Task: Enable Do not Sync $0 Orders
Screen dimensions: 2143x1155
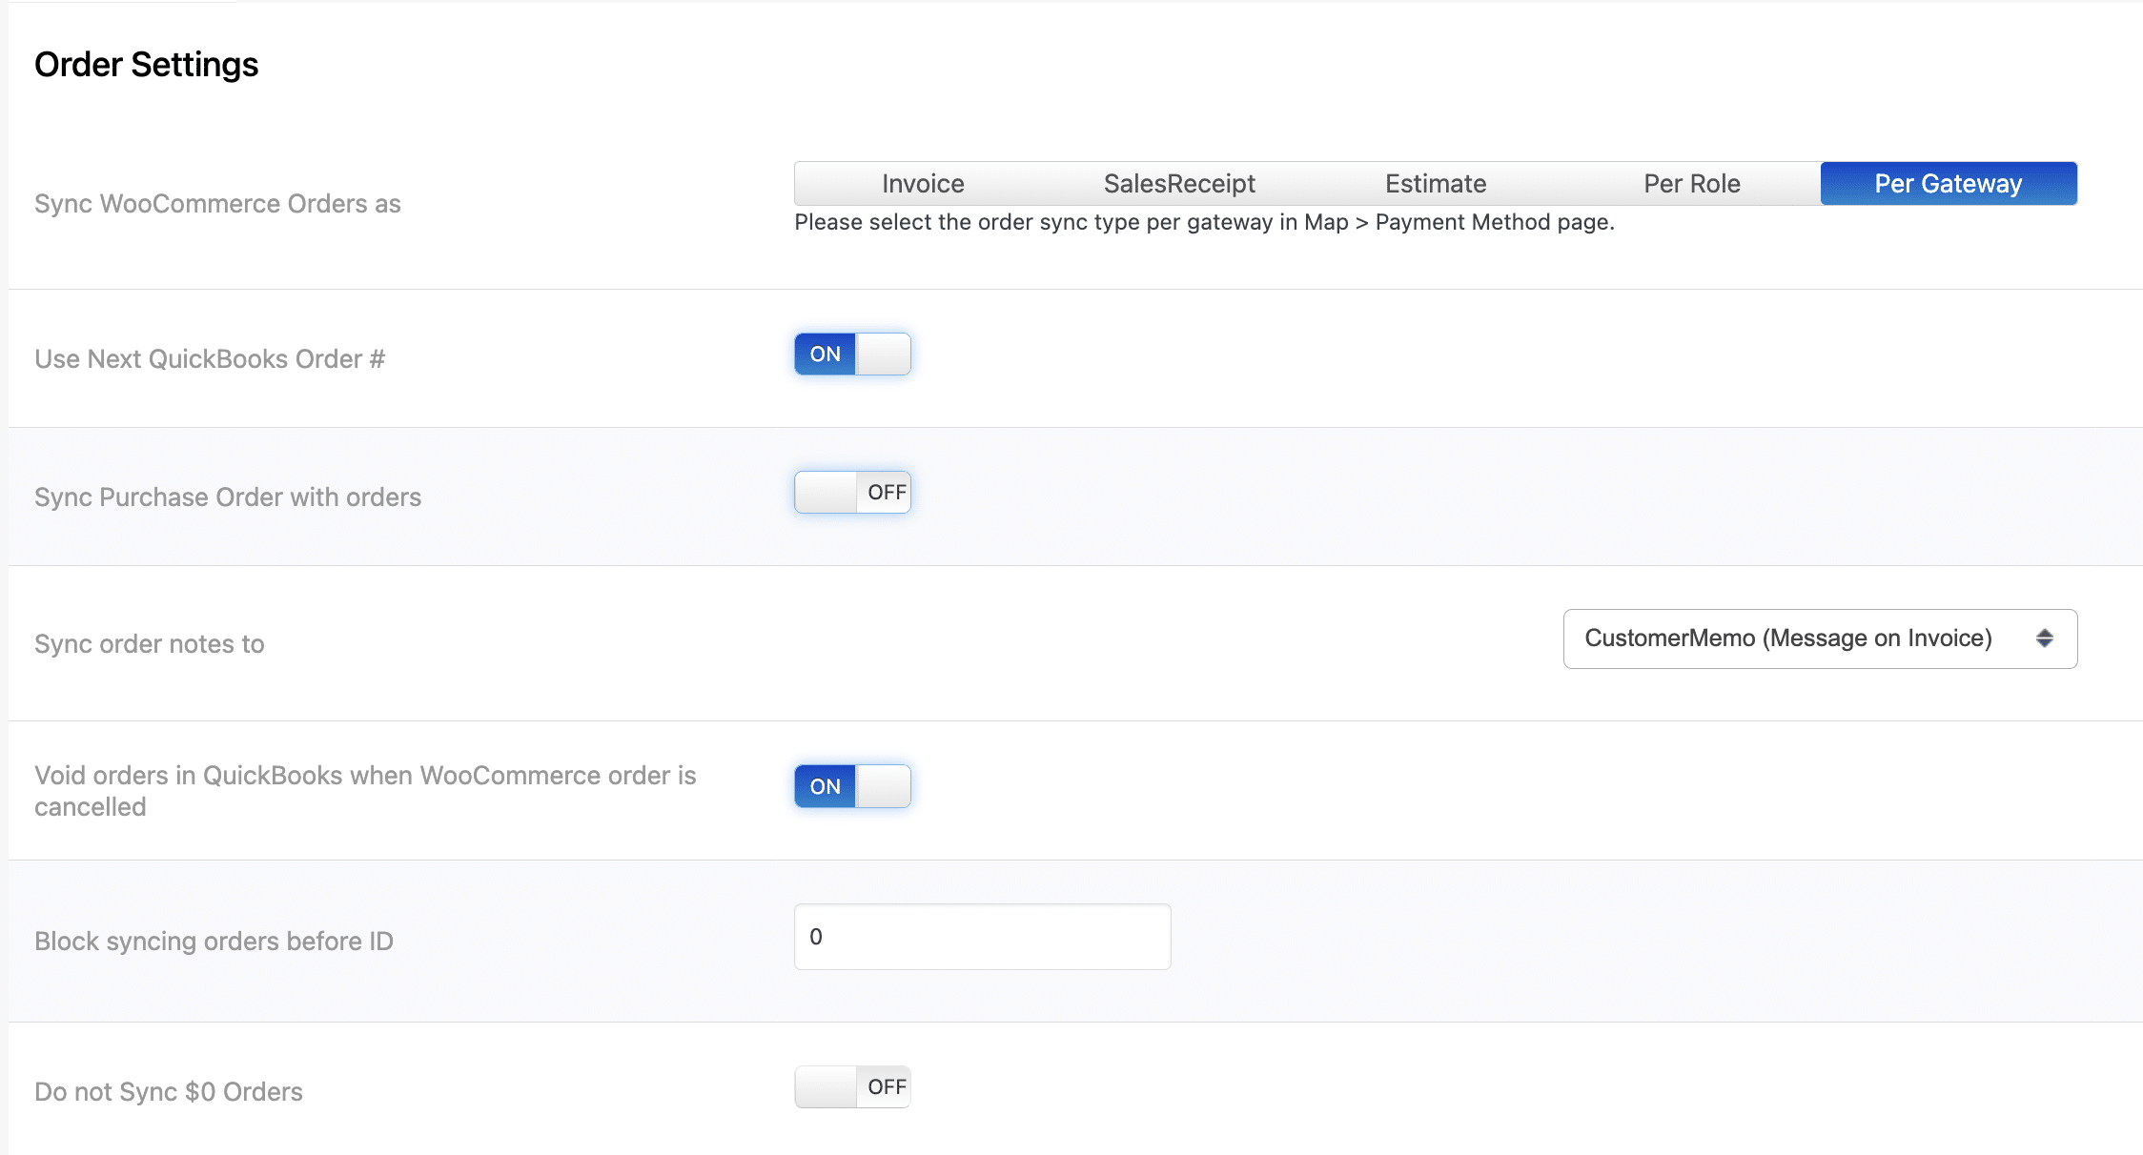Action: [x=851, y=1086]
